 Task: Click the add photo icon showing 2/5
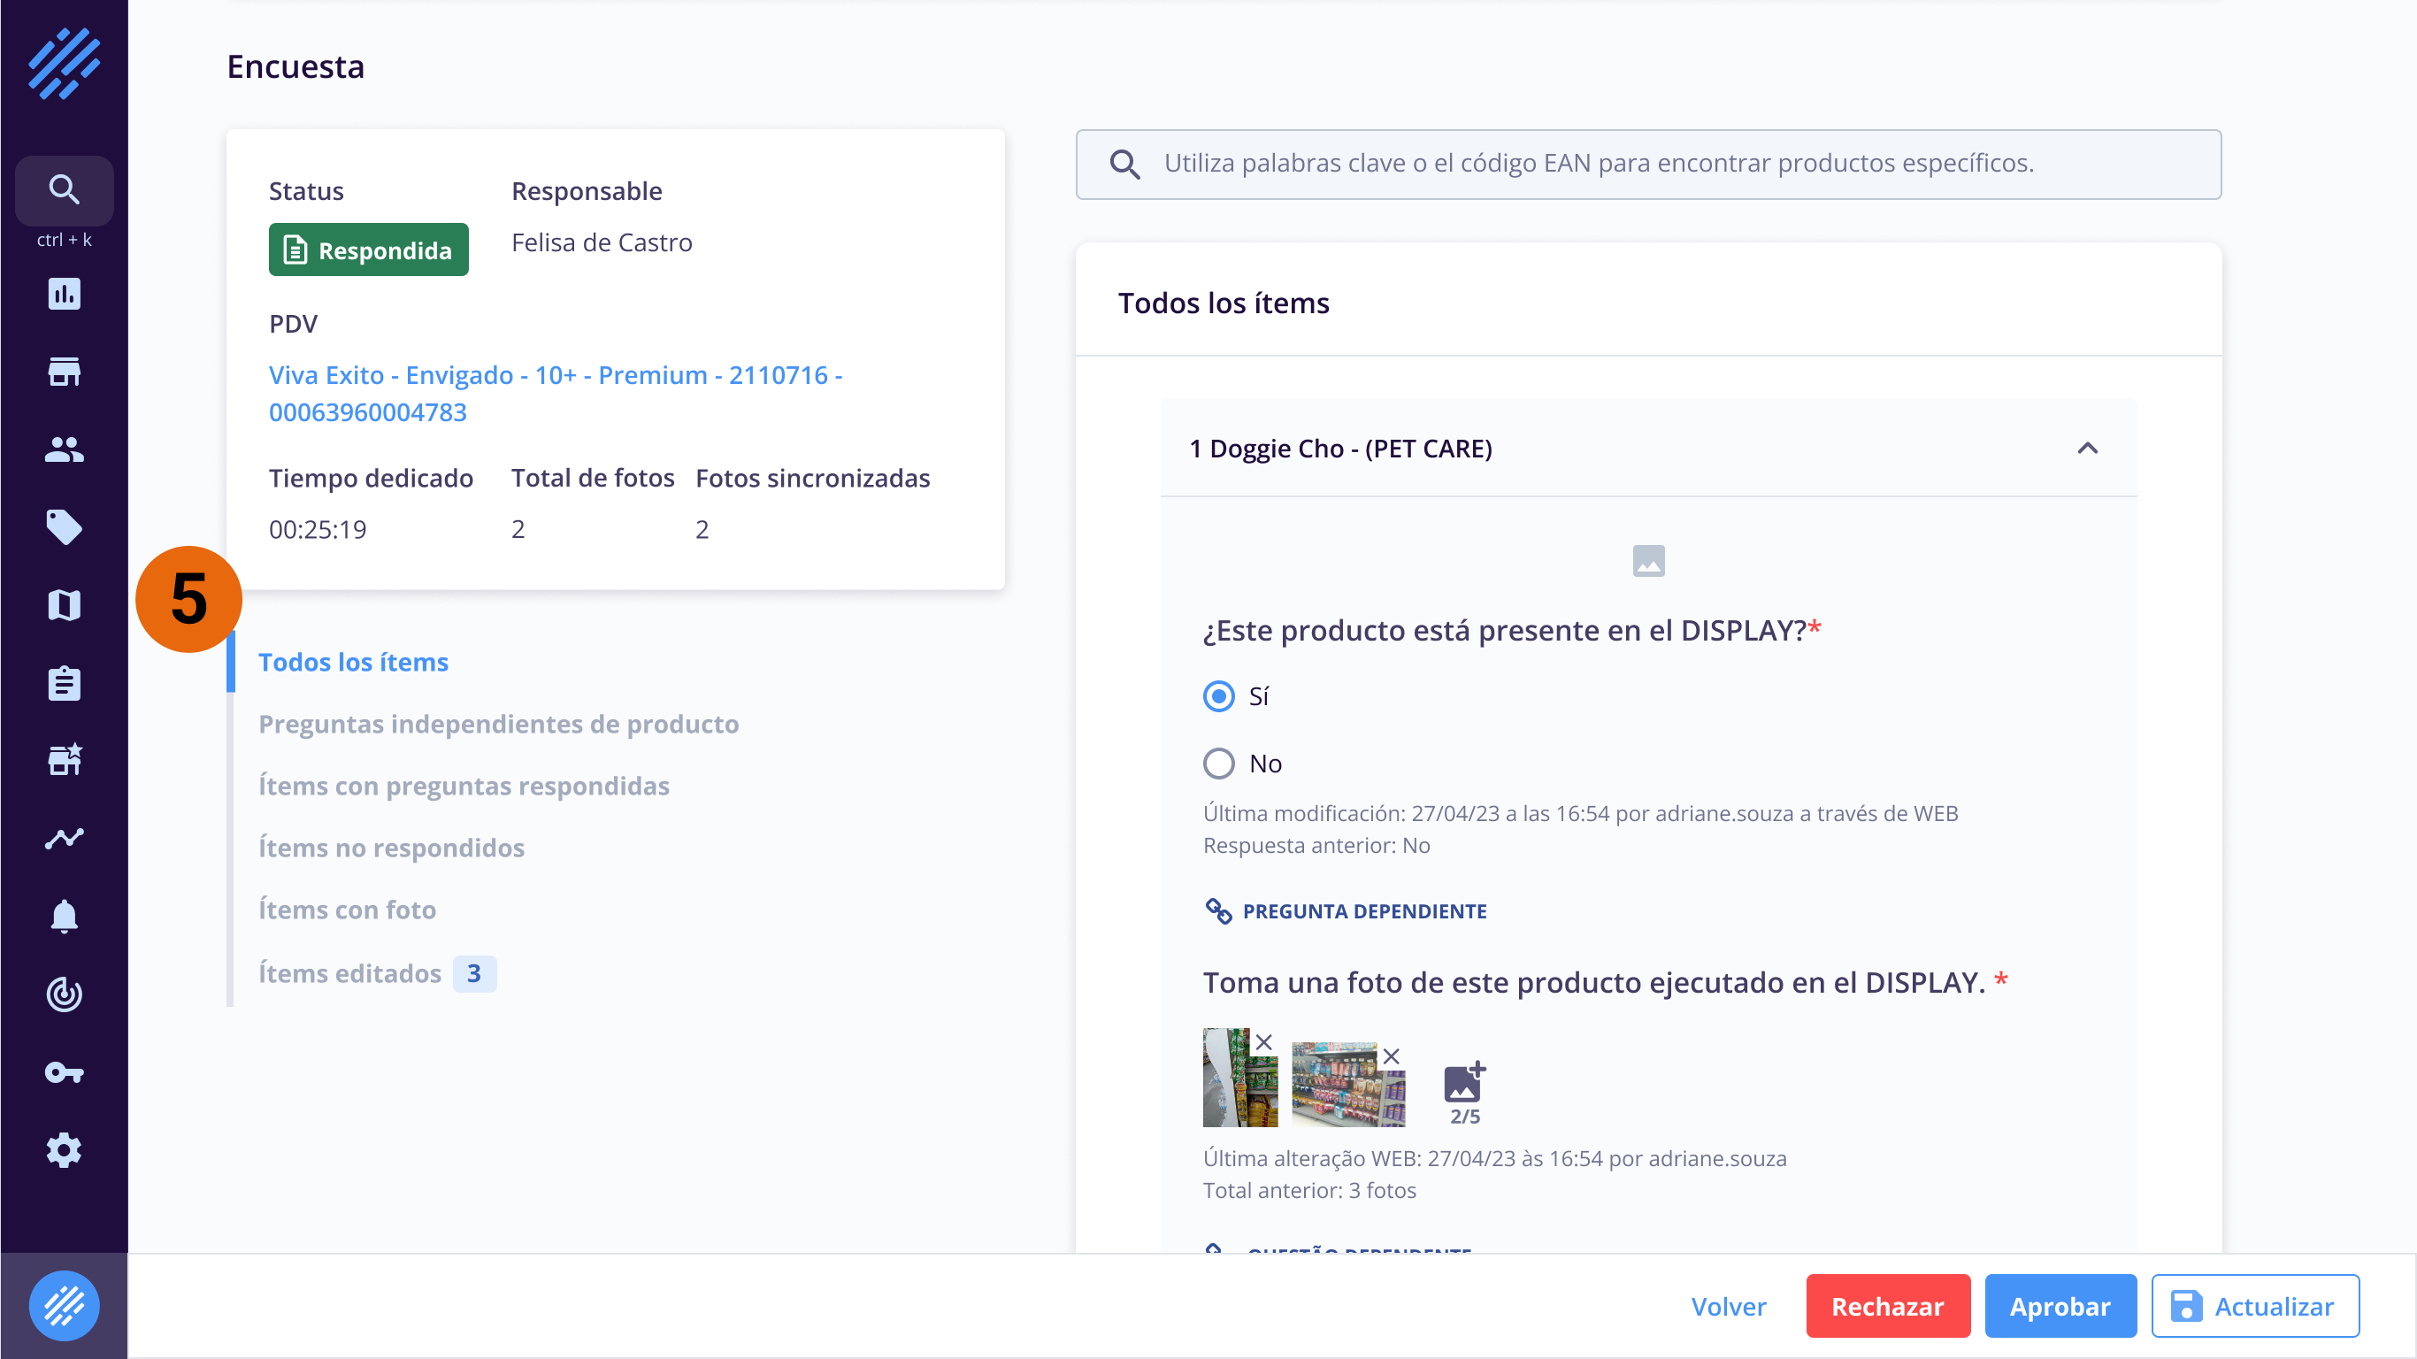point(1463,1085)
